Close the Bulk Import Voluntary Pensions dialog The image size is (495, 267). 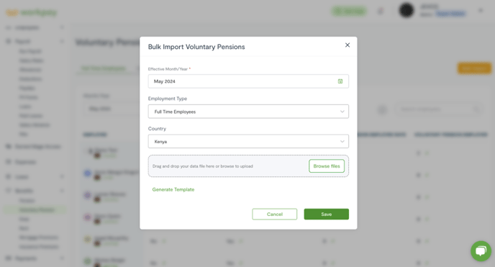[x=348, y=45]
